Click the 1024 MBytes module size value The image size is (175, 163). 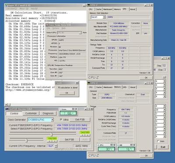pos(119,23)
